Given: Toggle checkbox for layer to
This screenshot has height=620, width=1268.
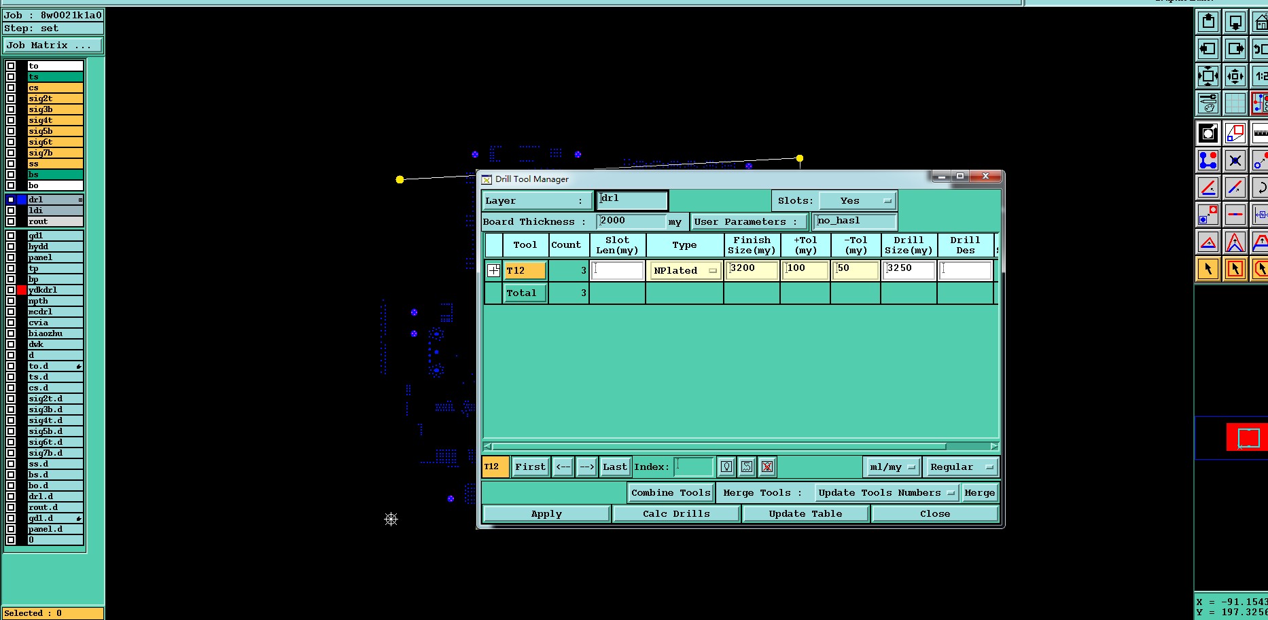Looking at the screenshot, I should (11, 66).
